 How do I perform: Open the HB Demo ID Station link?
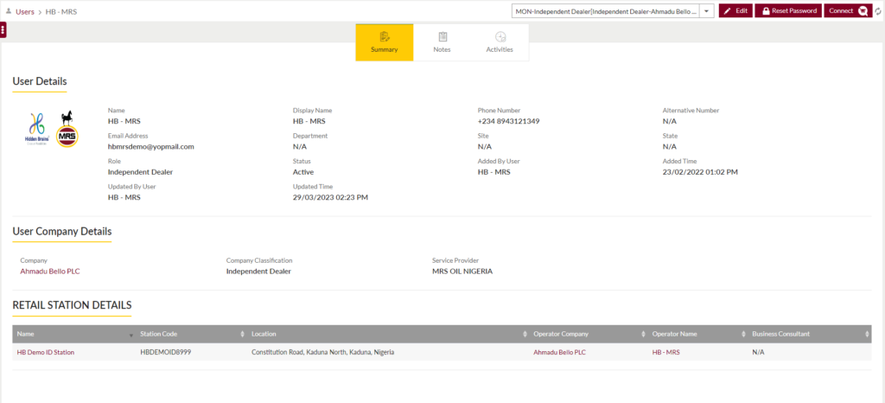(x=46, y=352)
